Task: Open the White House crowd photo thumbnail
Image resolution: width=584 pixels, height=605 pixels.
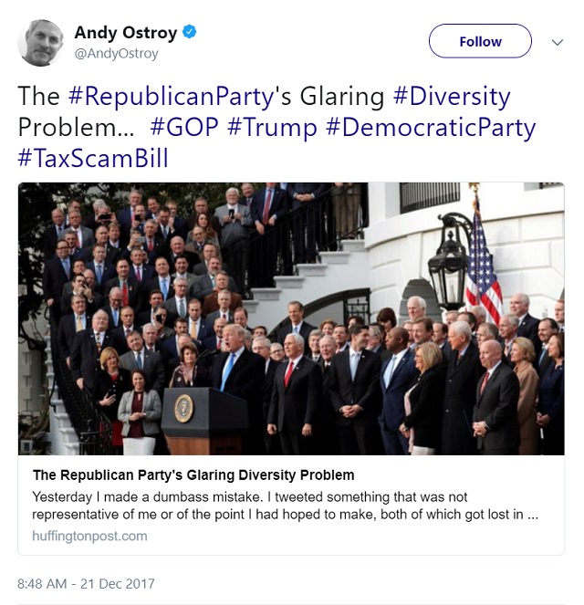Action: [291, 318]
